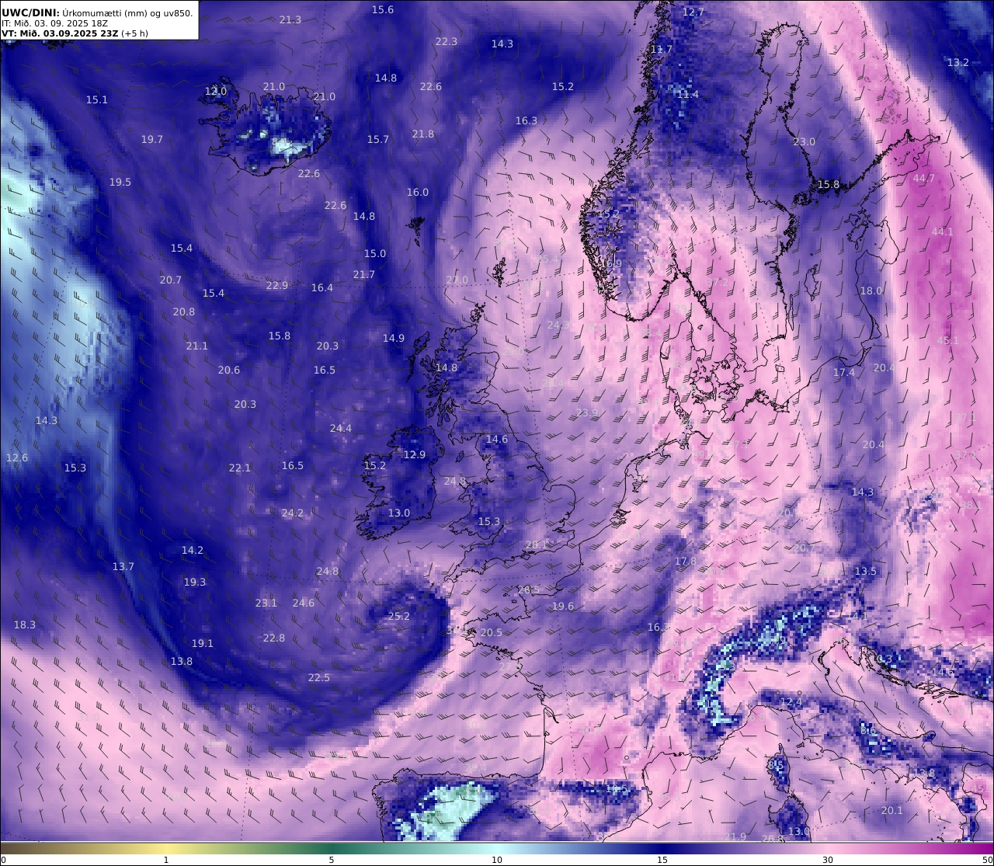Click the map value 11.7
Viewport: 994px width, 866px height.
(x=662, y=49)
